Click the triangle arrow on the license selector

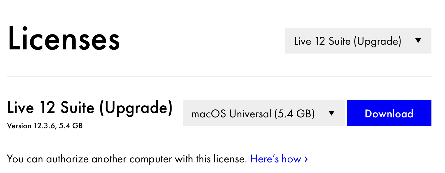tap(418, 41)
